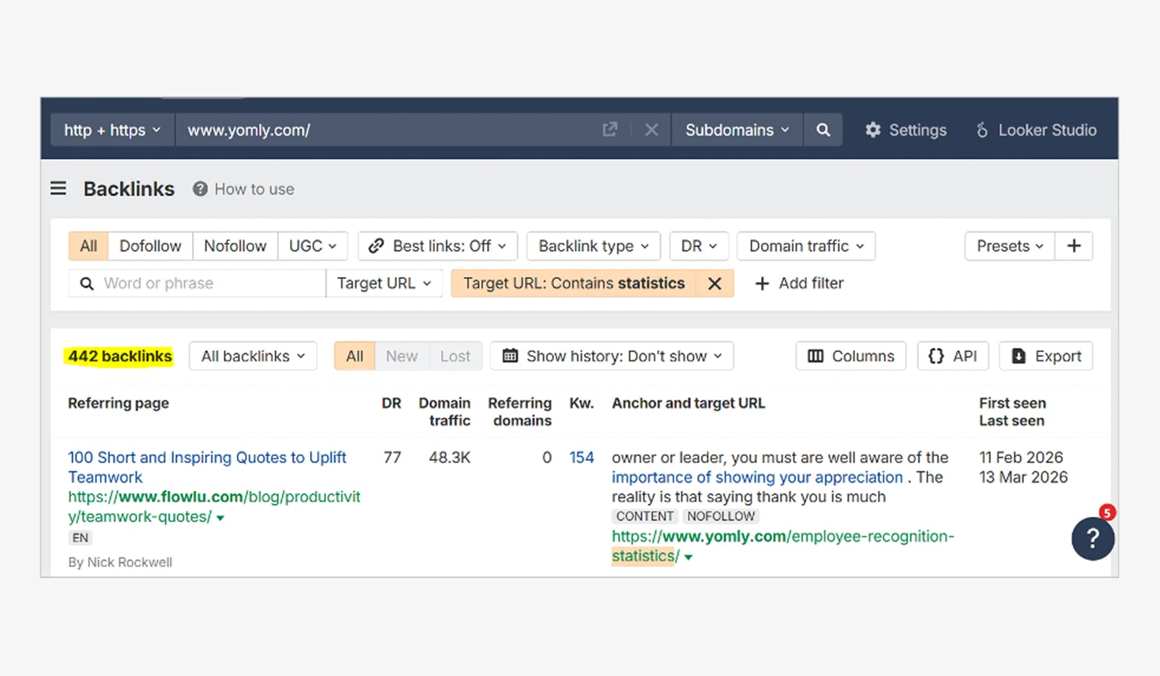
Task: Toggle the hamburger sidebar menu
Action: click(x=59, y=189)
